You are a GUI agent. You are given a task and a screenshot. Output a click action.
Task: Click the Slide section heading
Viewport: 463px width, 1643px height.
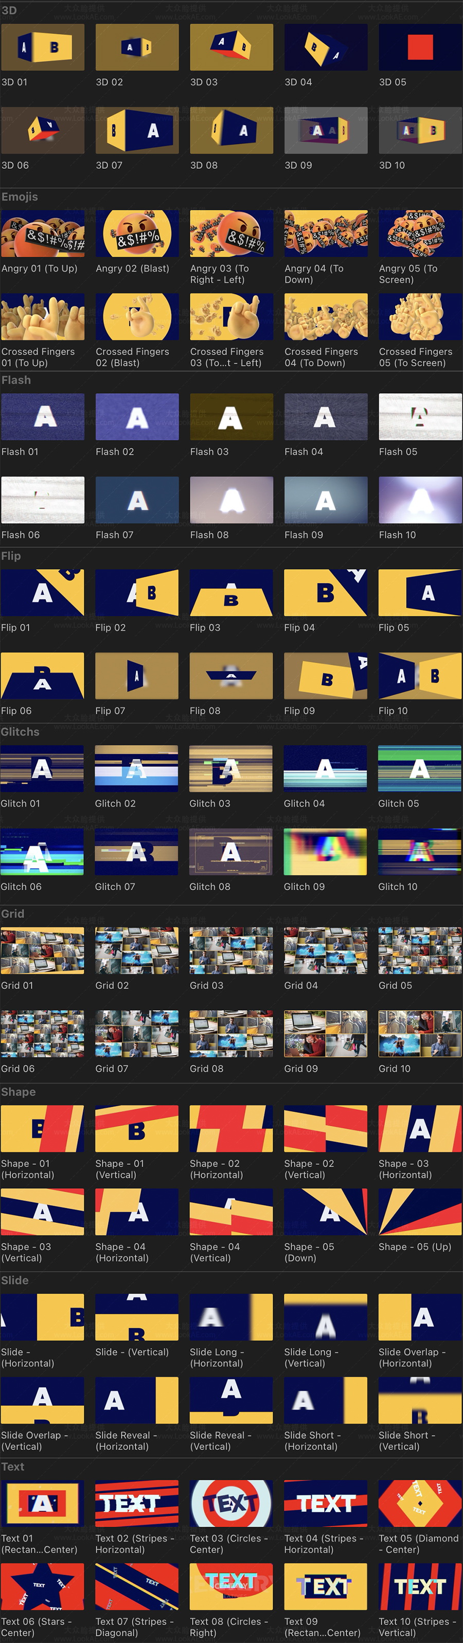[x=15, y=1281]
